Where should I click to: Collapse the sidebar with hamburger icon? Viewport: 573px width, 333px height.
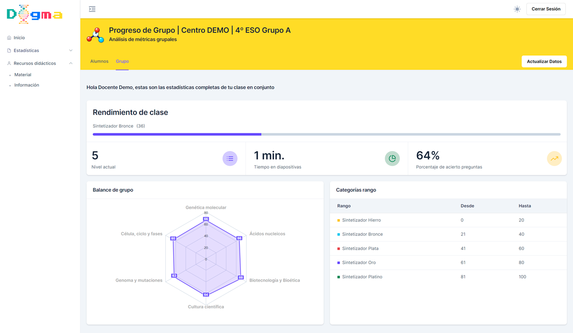click(92, 9)
